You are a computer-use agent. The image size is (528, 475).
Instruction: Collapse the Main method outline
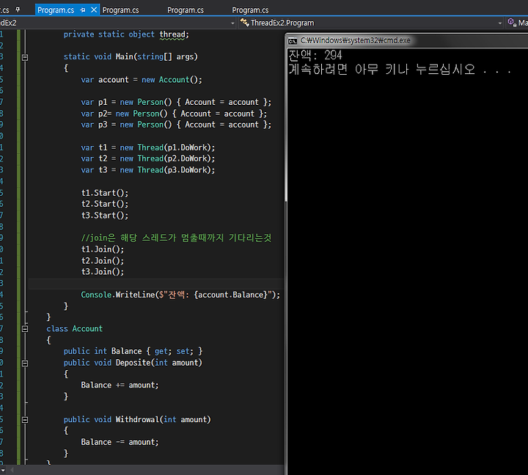tap(25, 57)
